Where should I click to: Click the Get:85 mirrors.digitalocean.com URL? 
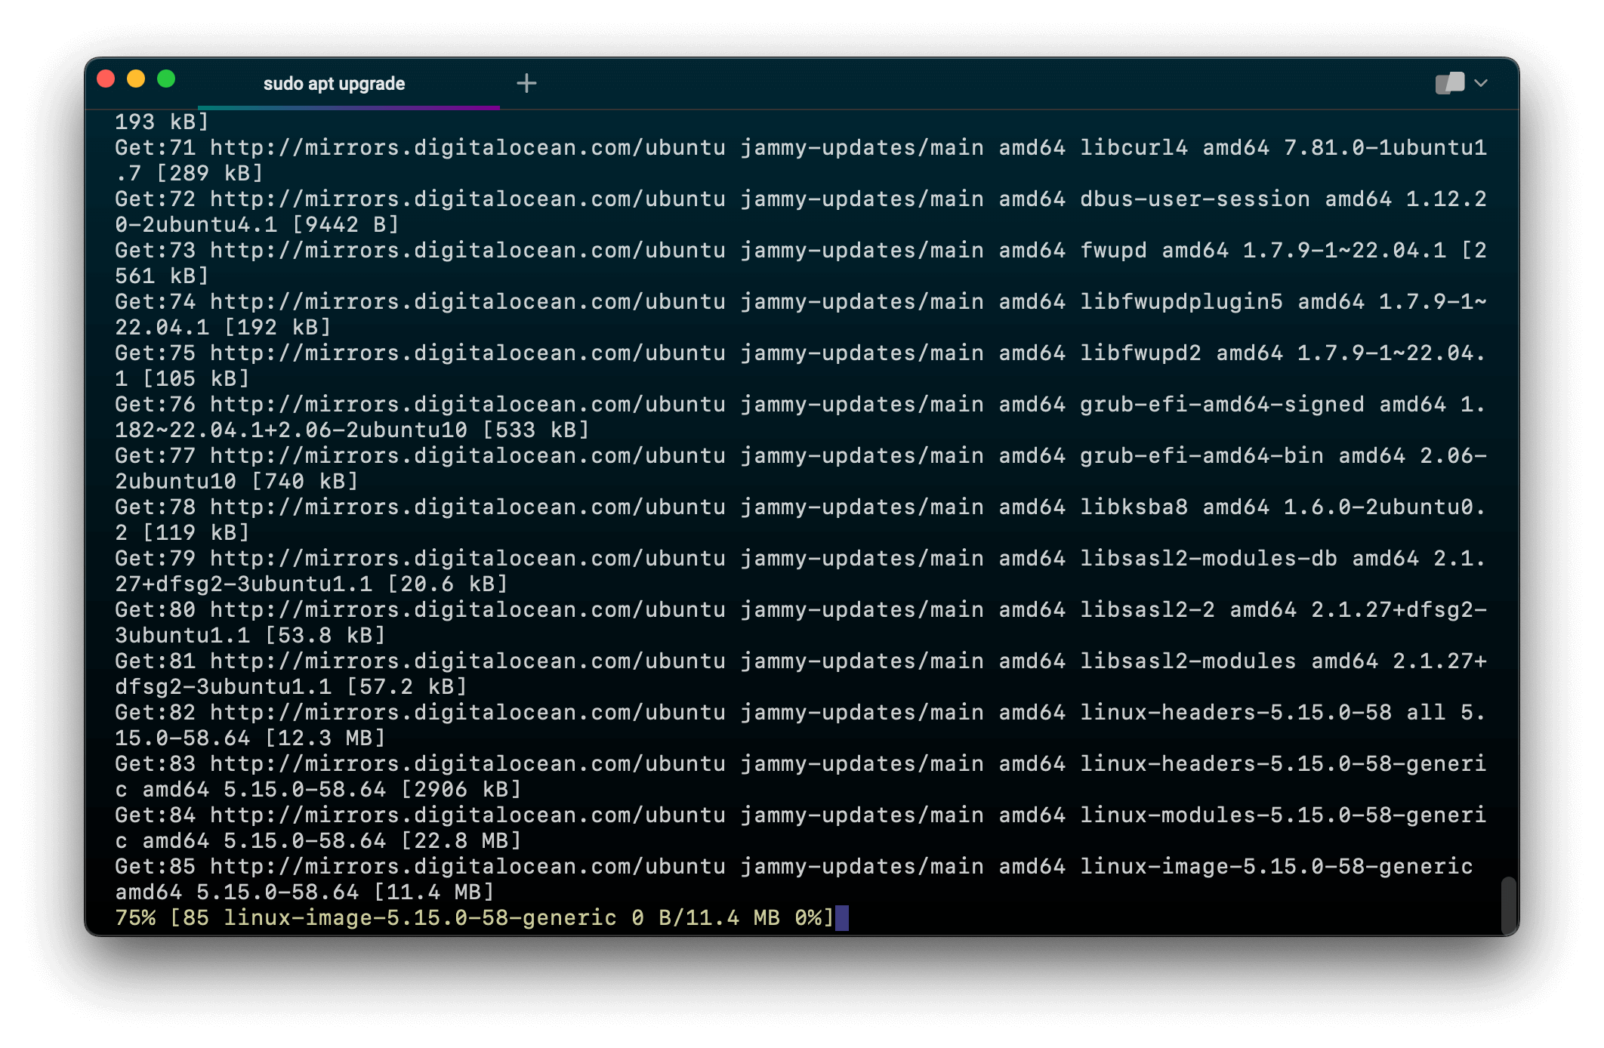pos(467,867)
